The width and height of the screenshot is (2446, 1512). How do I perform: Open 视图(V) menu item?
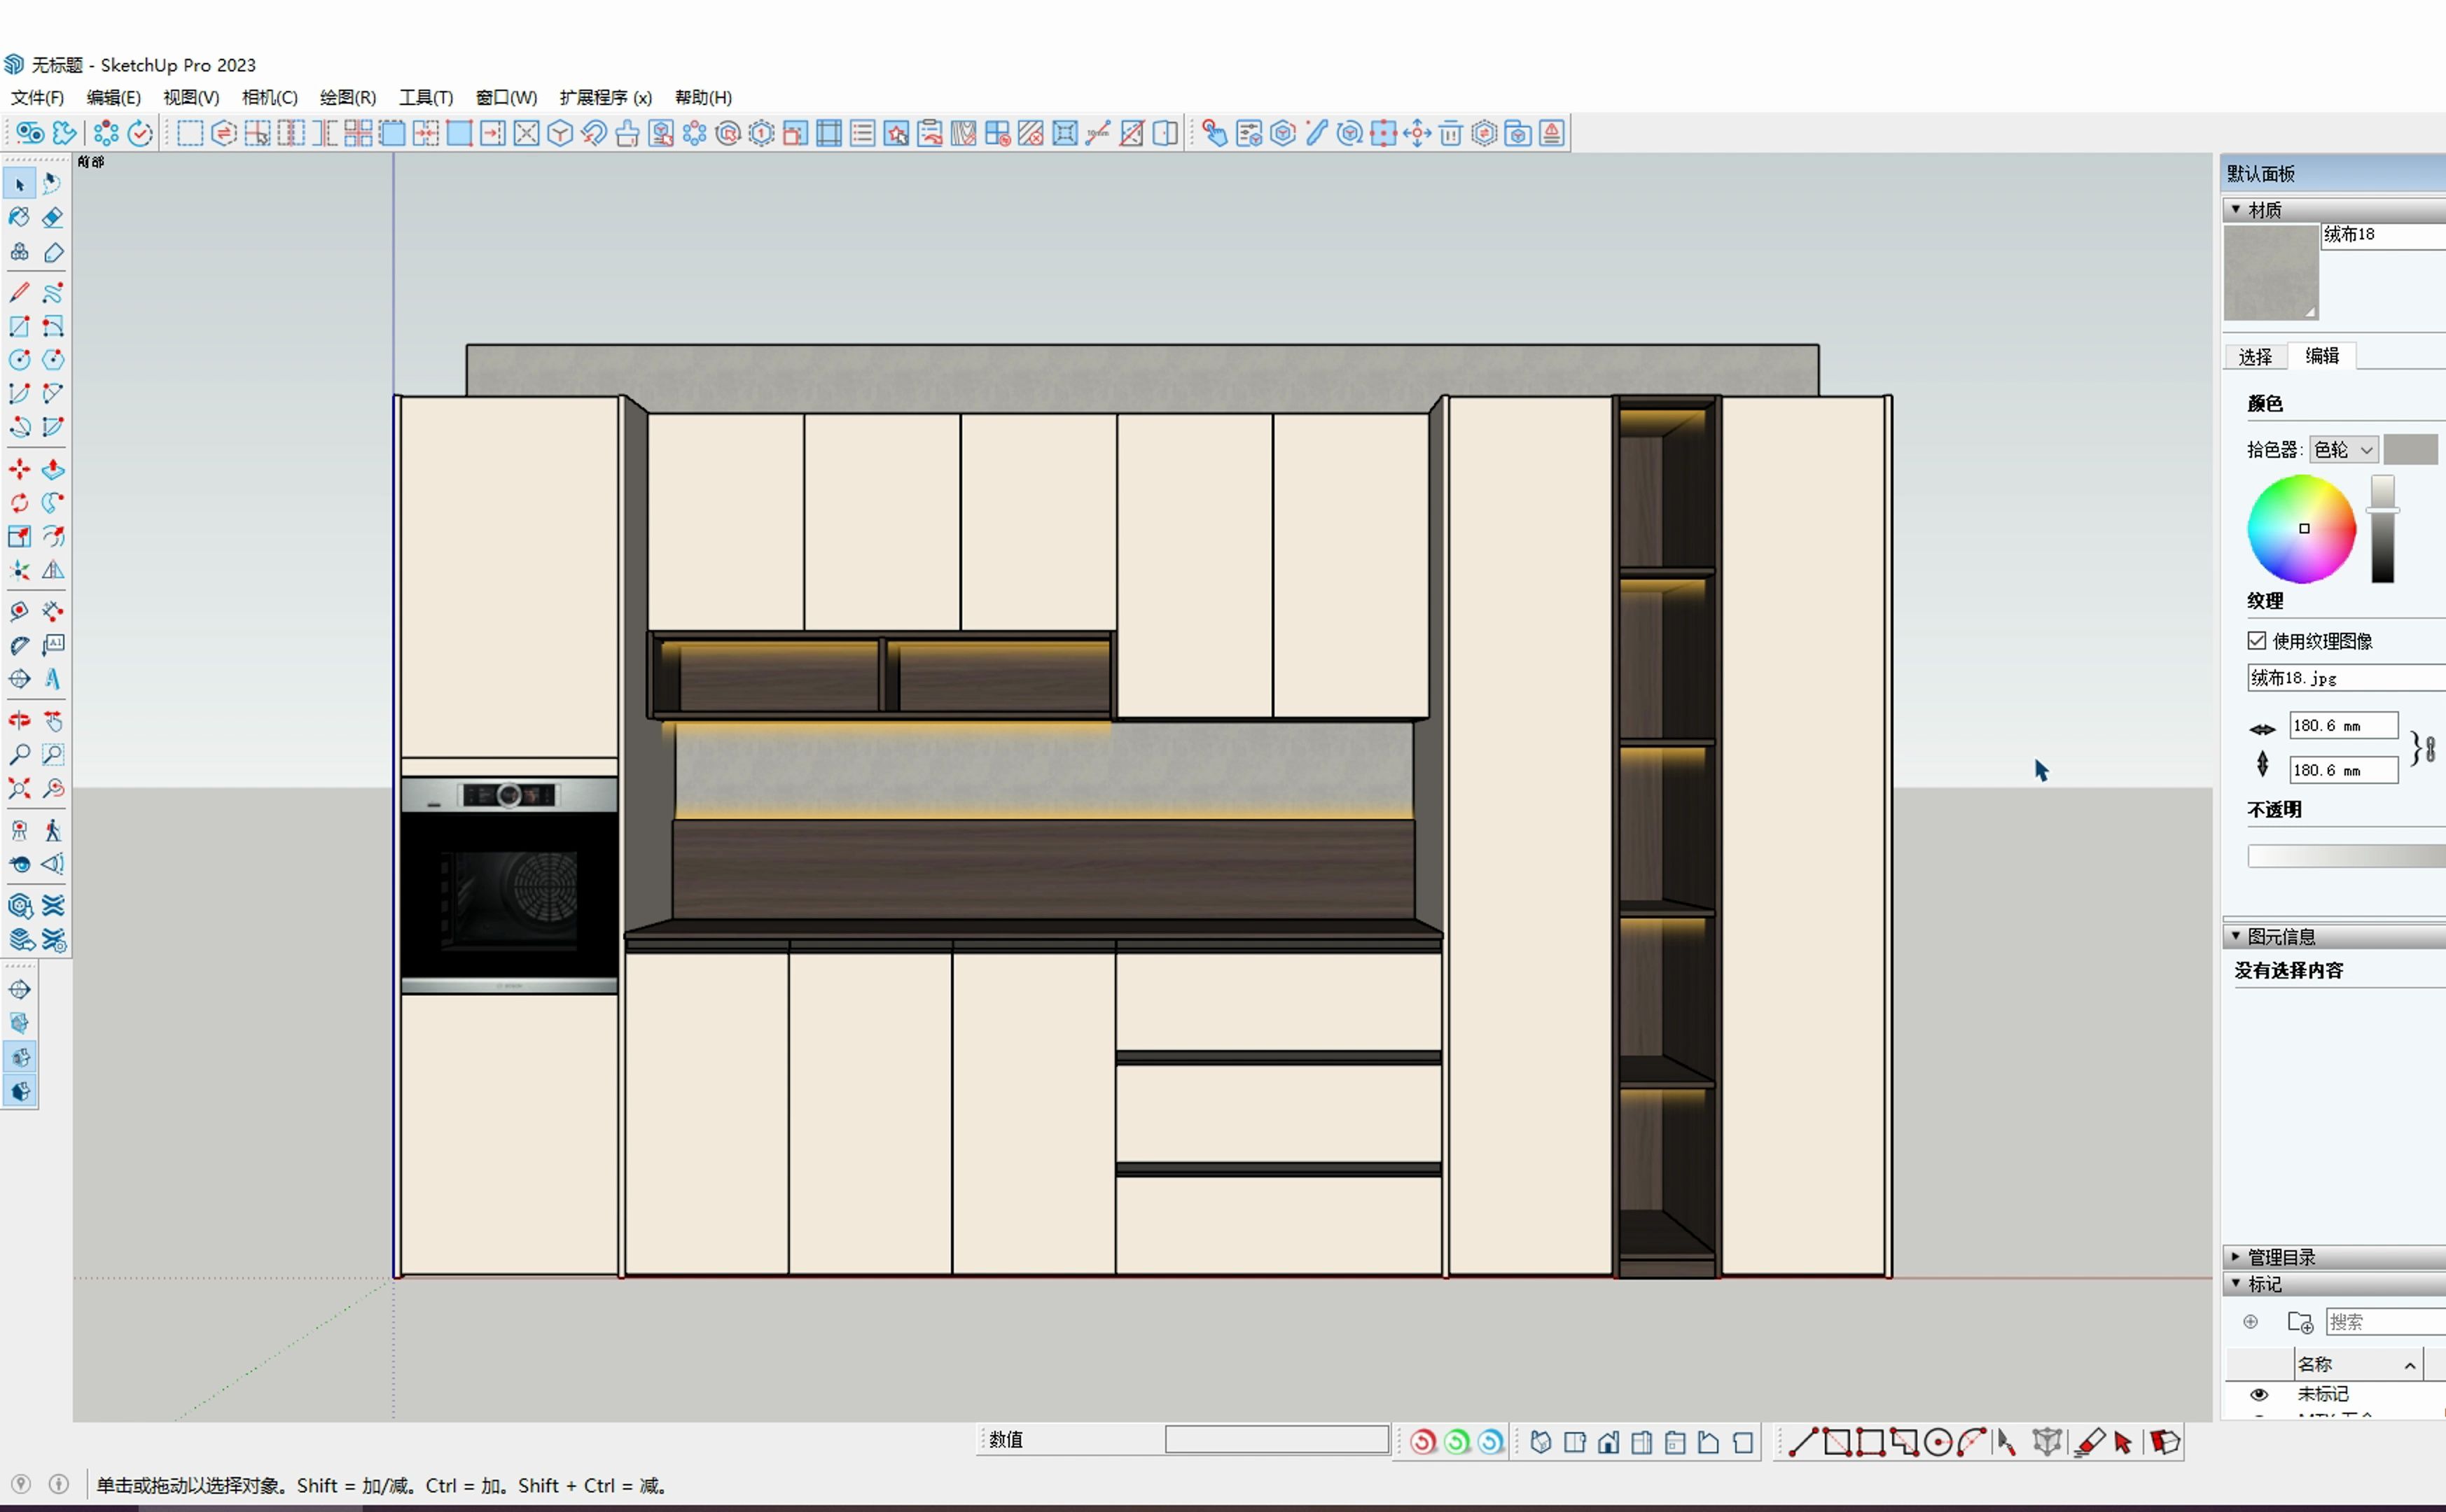[x=192, y=96]
